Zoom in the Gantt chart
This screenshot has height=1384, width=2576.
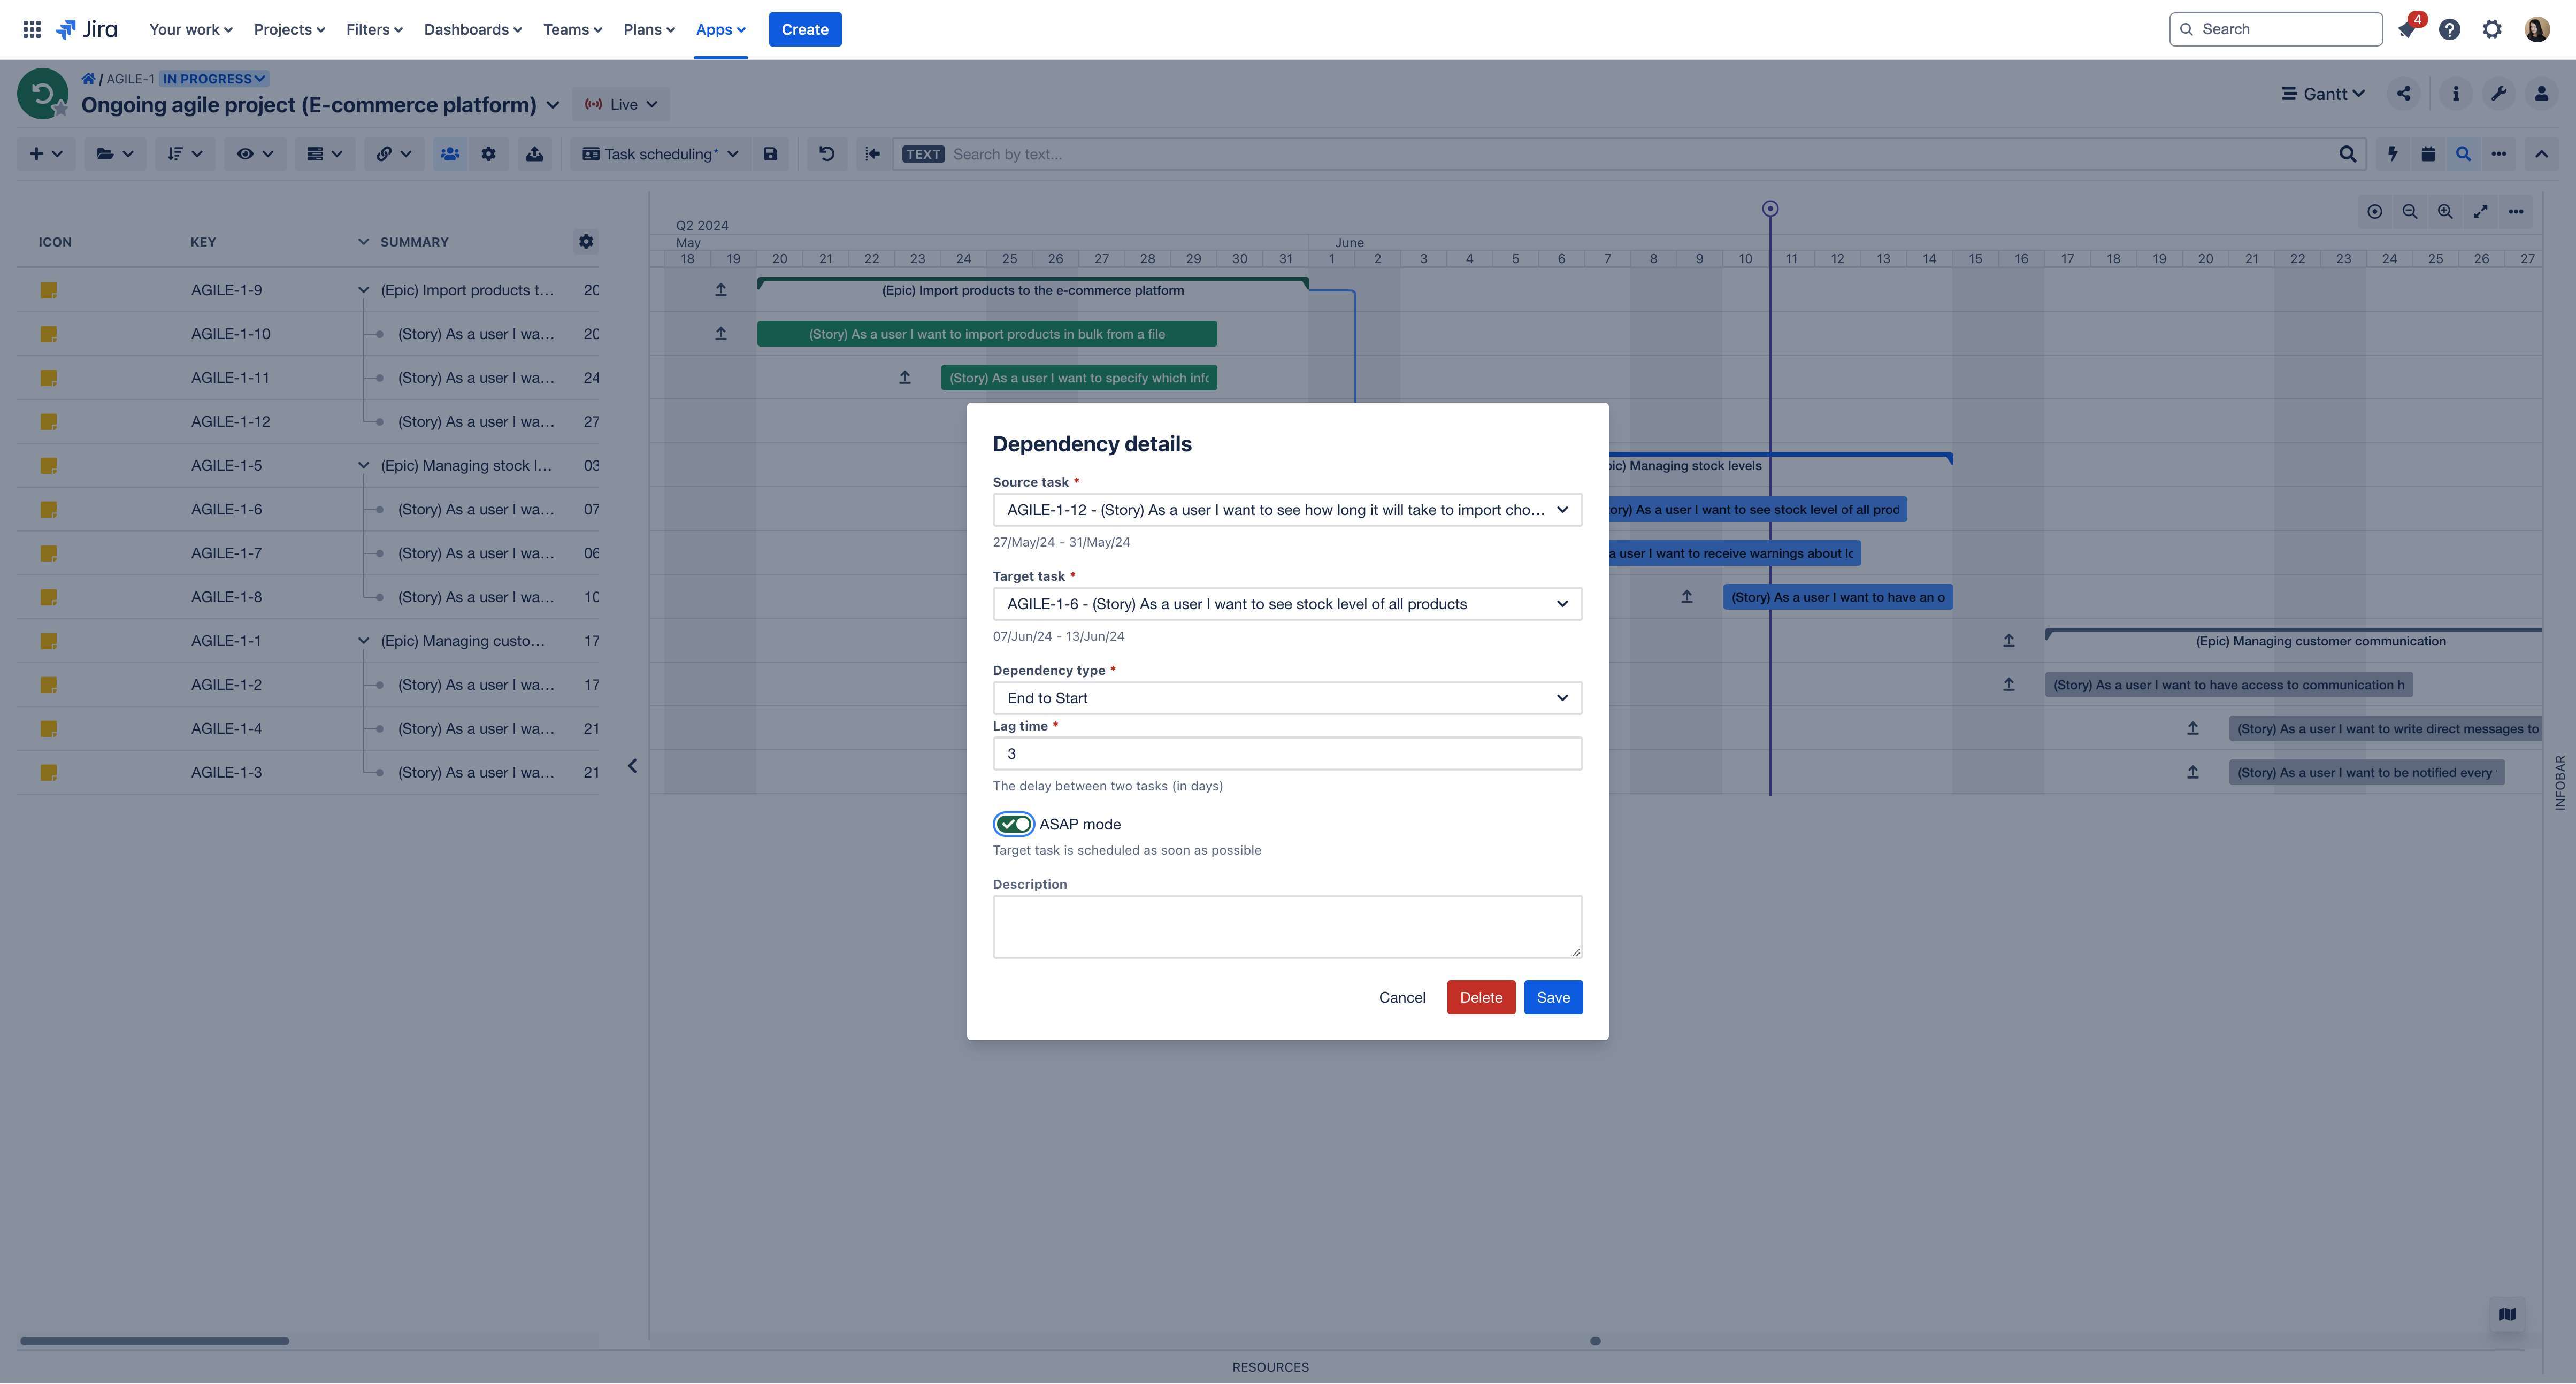pos(2445,212)
